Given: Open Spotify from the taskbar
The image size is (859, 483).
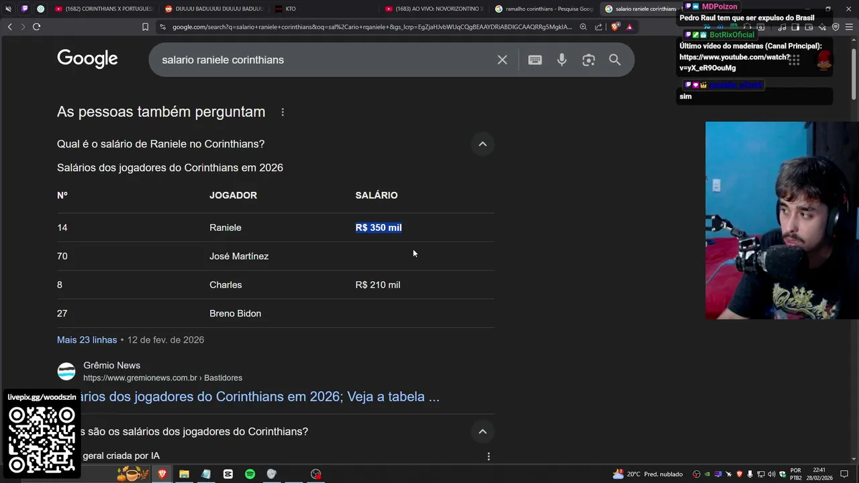Looking at the screenshot, I should pyautogui.click(x=250, y=474).
